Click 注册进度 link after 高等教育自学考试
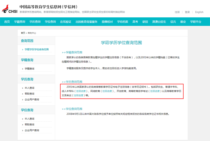 point(155,91)
